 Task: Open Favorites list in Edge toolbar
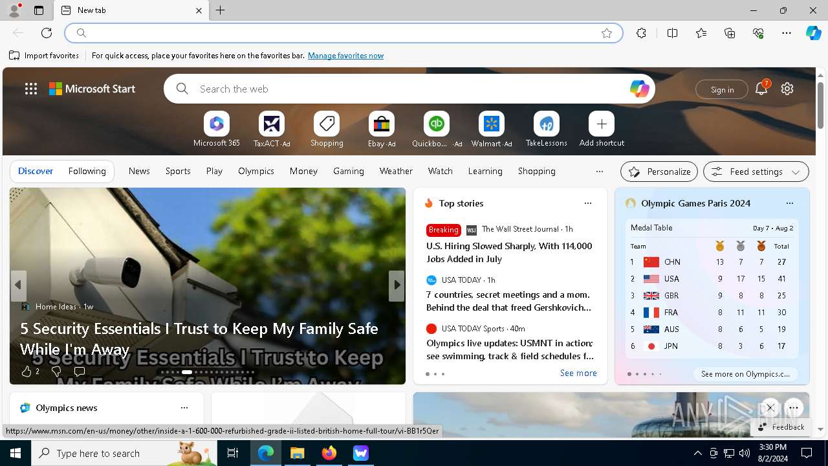click(x=701, y=33)
